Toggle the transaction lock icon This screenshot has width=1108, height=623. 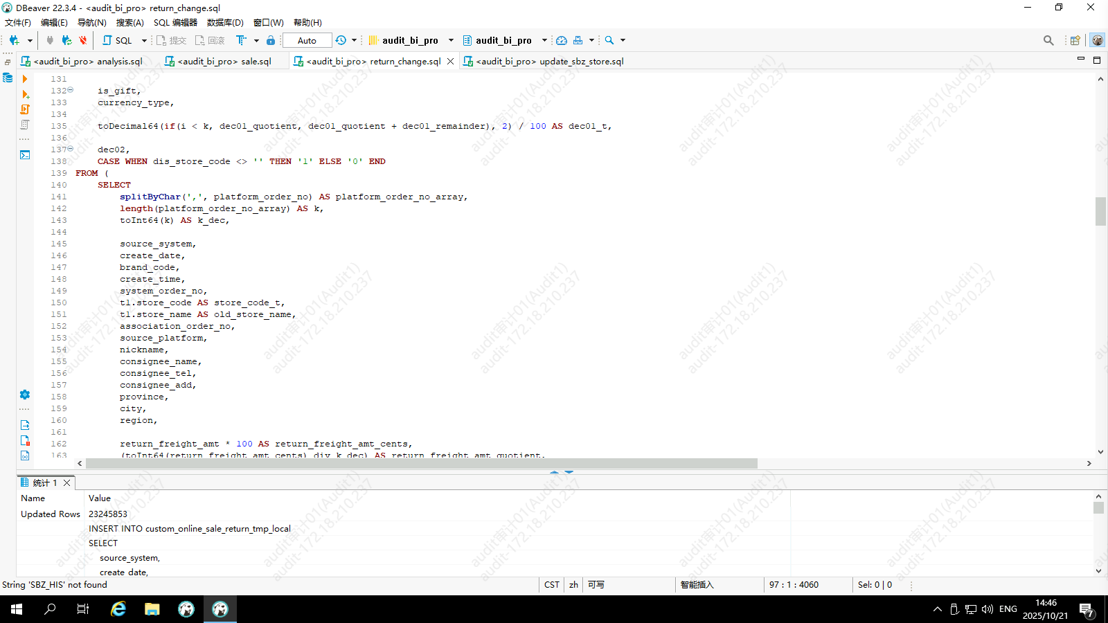tap(271, 40)
